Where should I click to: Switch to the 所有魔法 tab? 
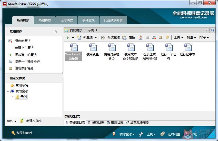23,20
